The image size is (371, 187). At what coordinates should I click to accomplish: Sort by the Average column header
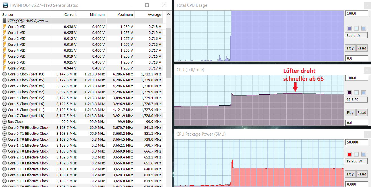tap(149, 14)
